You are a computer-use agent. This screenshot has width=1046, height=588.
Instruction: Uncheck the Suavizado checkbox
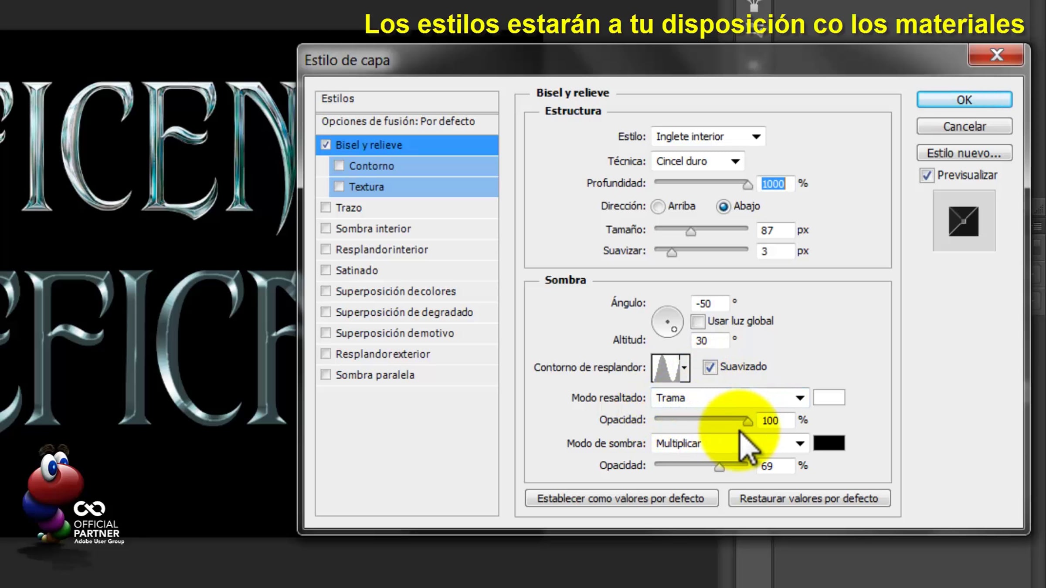pyautogui.click(x=710, y=367)
